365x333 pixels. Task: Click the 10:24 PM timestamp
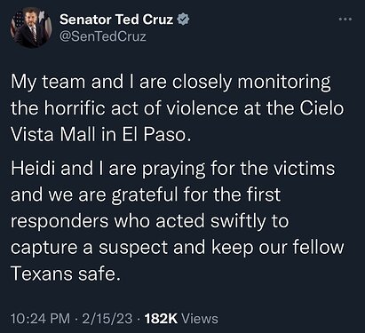click(x=41, y=319)
